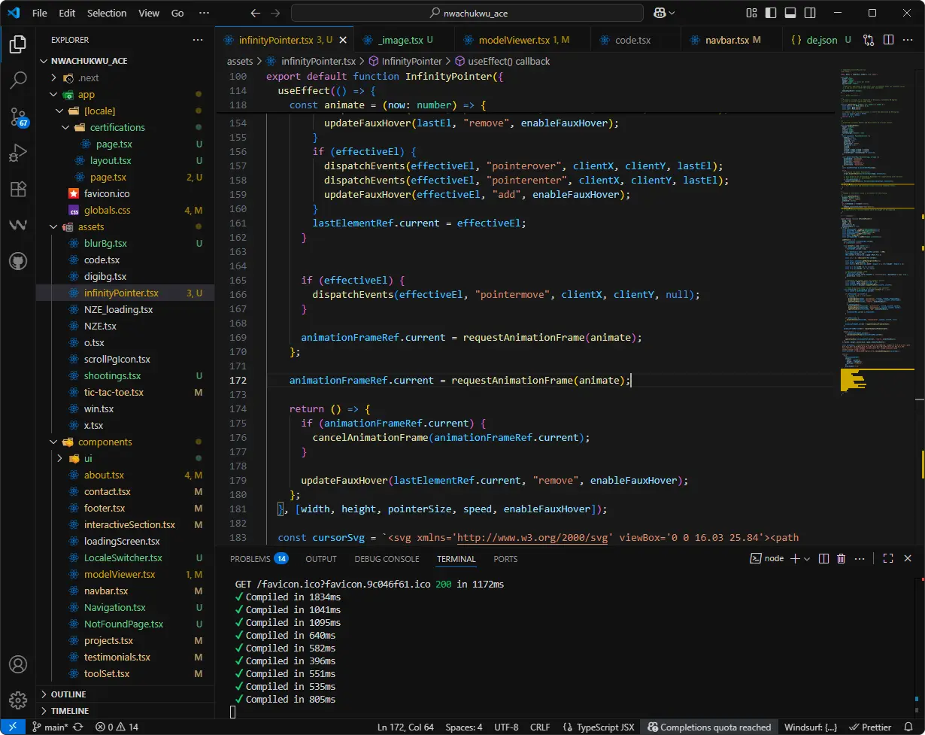Split the editor right

coord(888,40)
